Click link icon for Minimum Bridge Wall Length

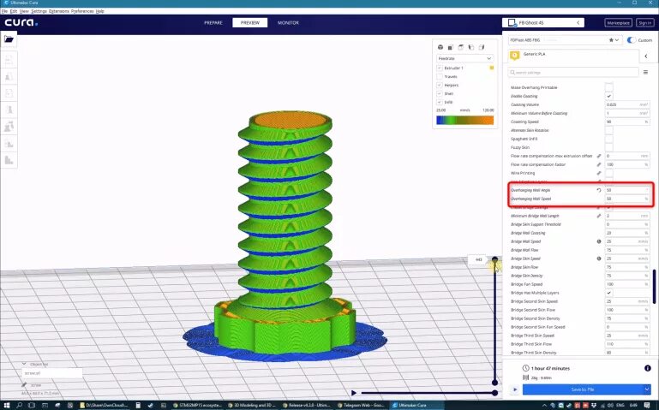[598, 216]
